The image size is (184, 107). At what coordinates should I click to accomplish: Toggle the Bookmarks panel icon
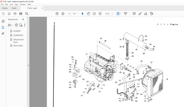tap(3, 27)
